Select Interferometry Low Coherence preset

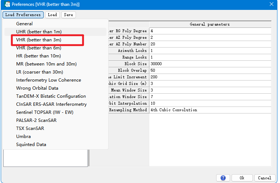[55, 80]
